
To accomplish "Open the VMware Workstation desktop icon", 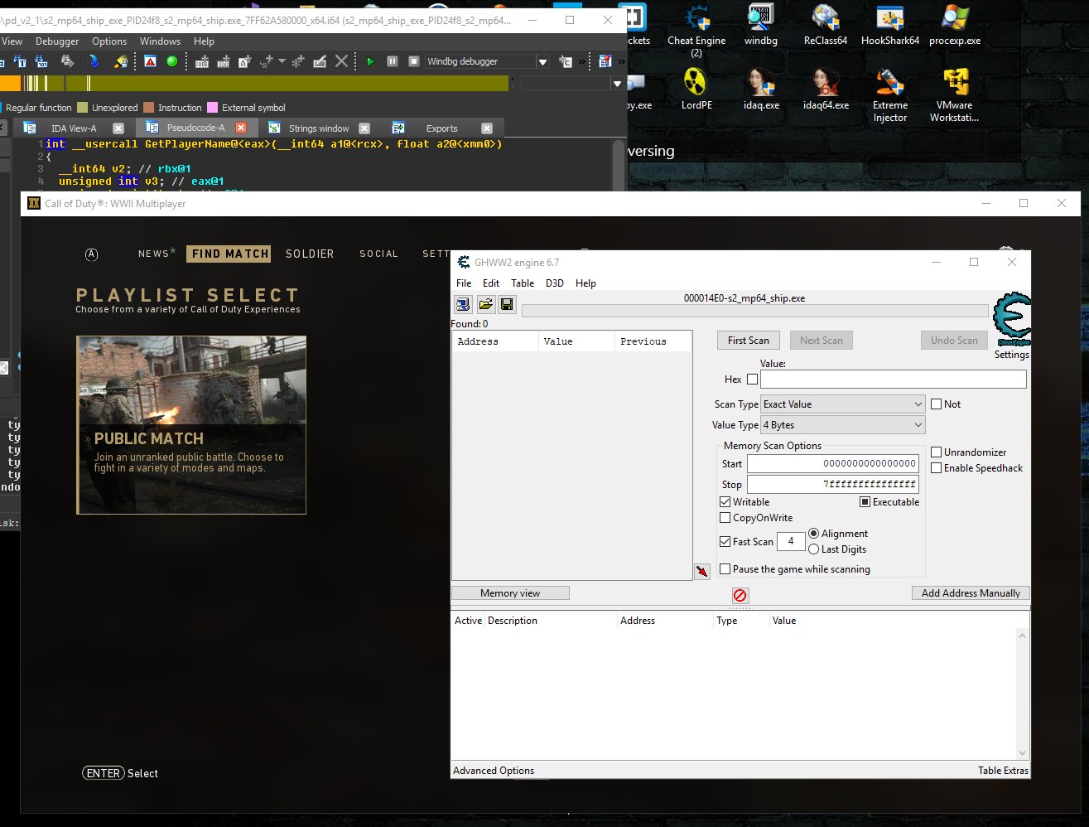I will (x=955, y=95).
